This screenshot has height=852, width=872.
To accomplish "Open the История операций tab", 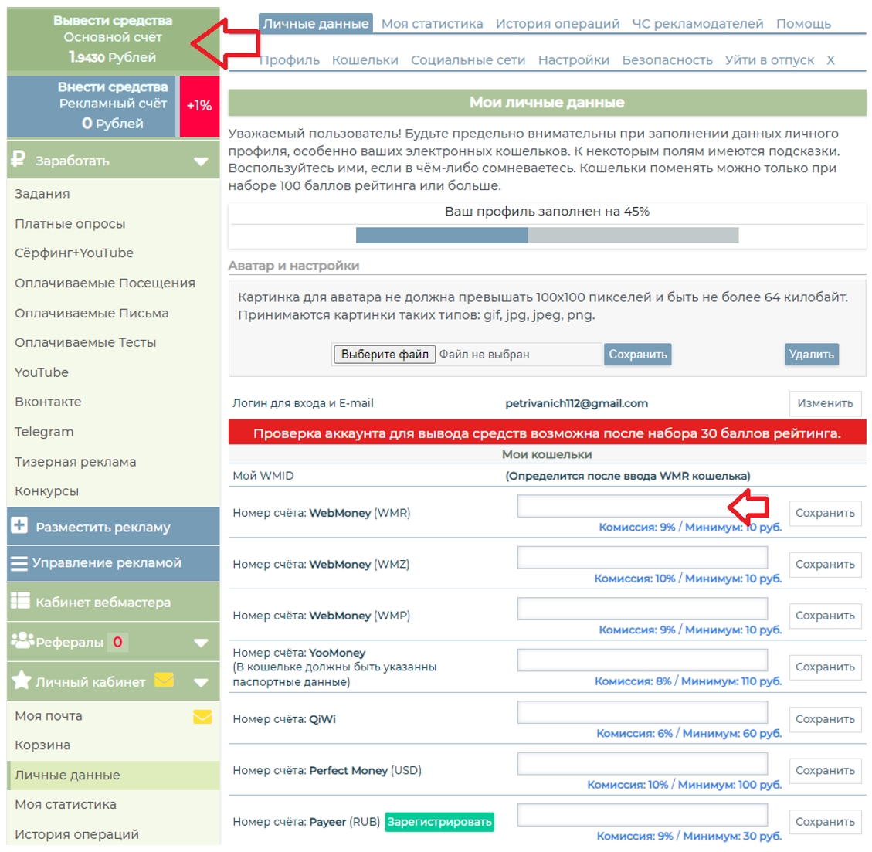I will pyautogui.click(x=557, y=24).
